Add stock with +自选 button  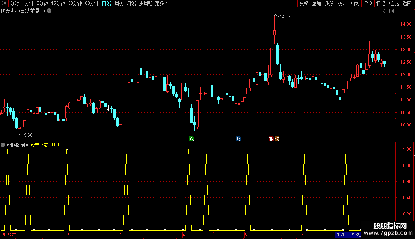[394, 3]
